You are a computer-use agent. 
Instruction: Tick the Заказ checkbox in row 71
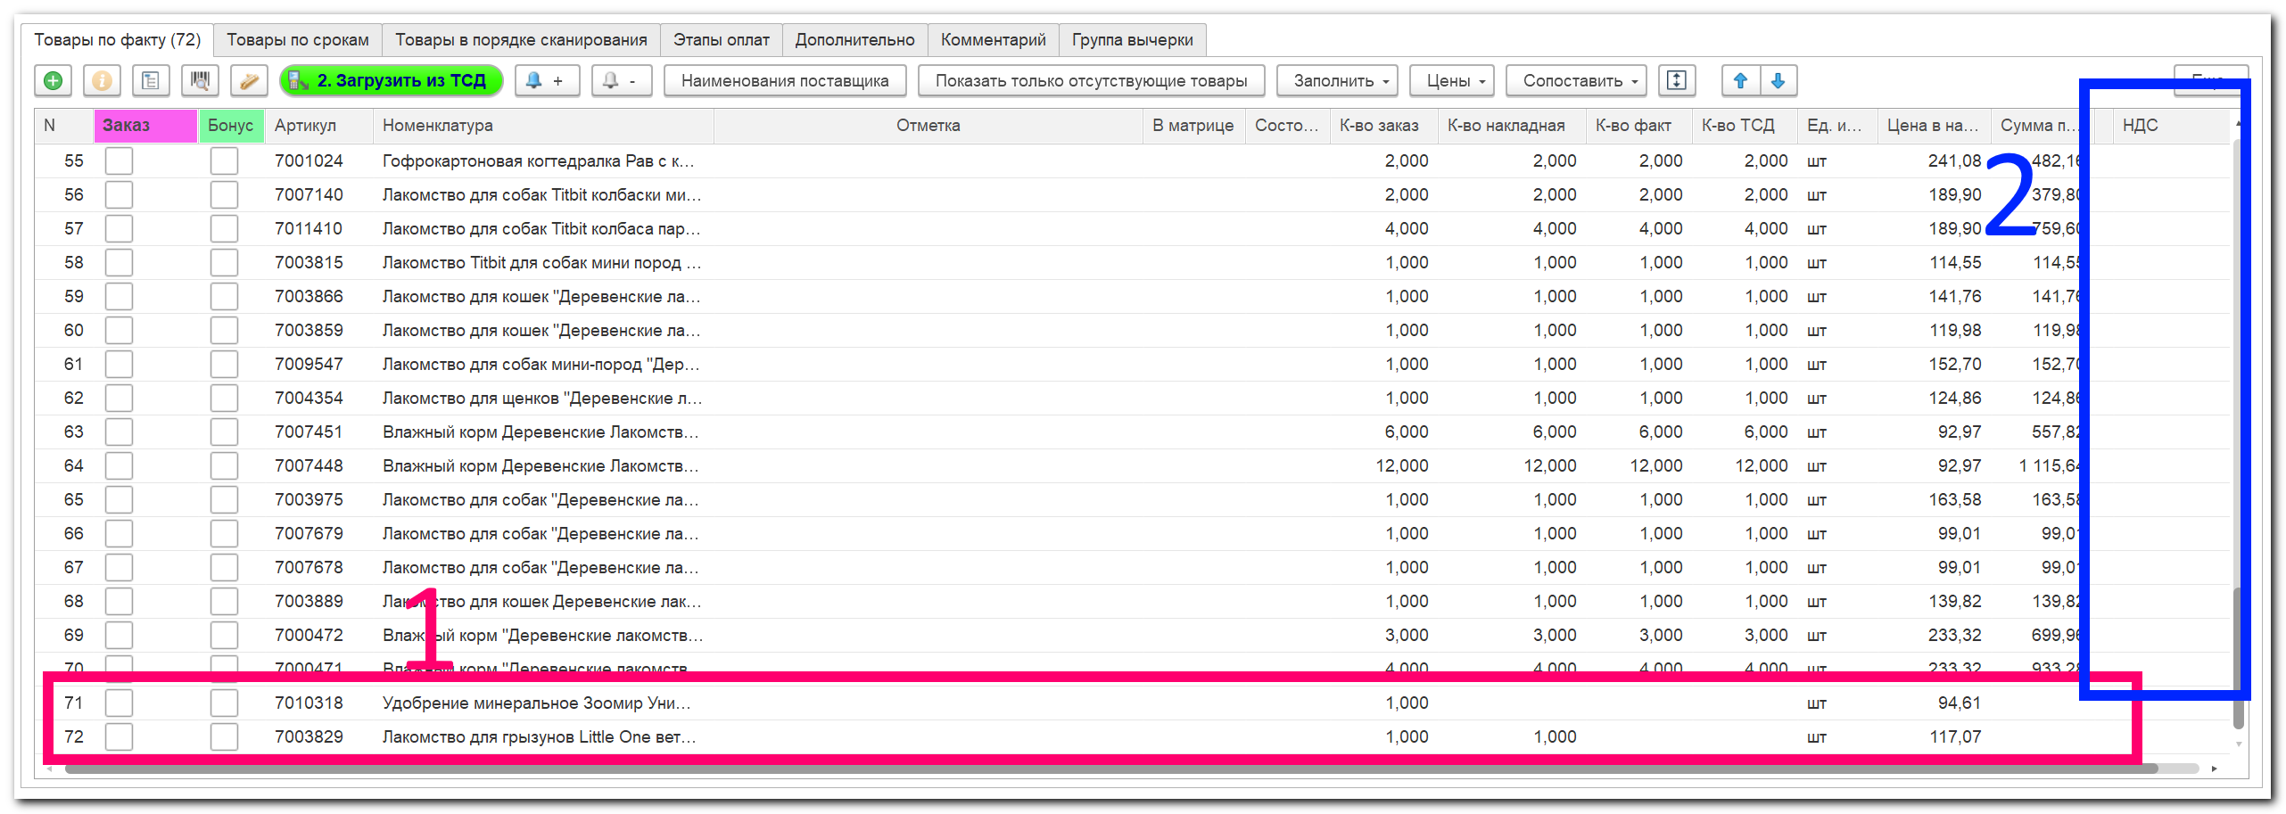click(119, 703)
